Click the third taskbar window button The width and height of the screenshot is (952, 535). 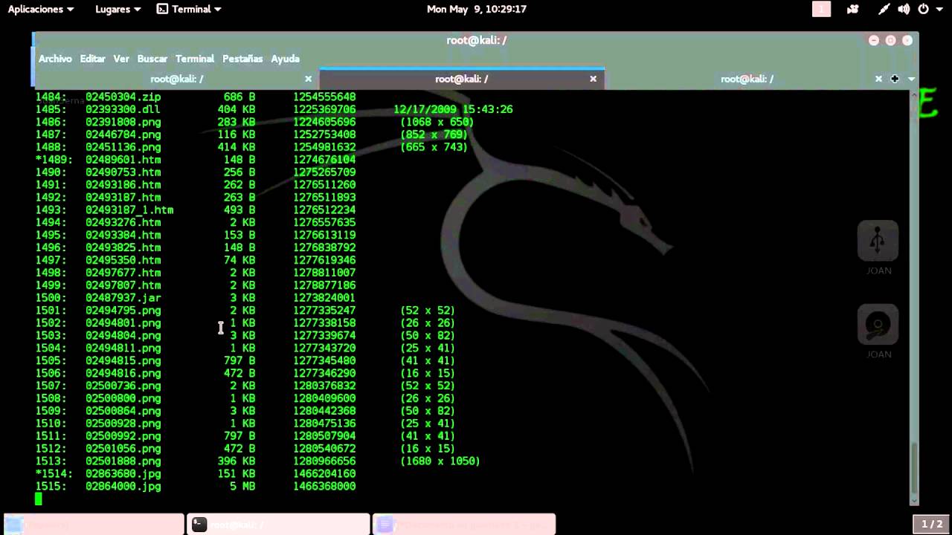tap(464, 525)
